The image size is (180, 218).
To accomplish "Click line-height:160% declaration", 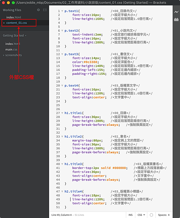I will tap(88, 19).
